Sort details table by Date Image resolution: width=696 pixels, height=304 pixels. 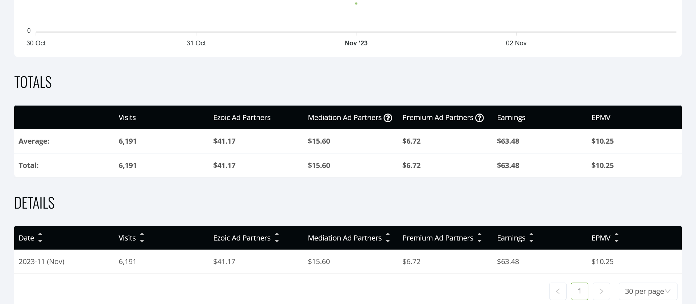click(x=40, y=238)
